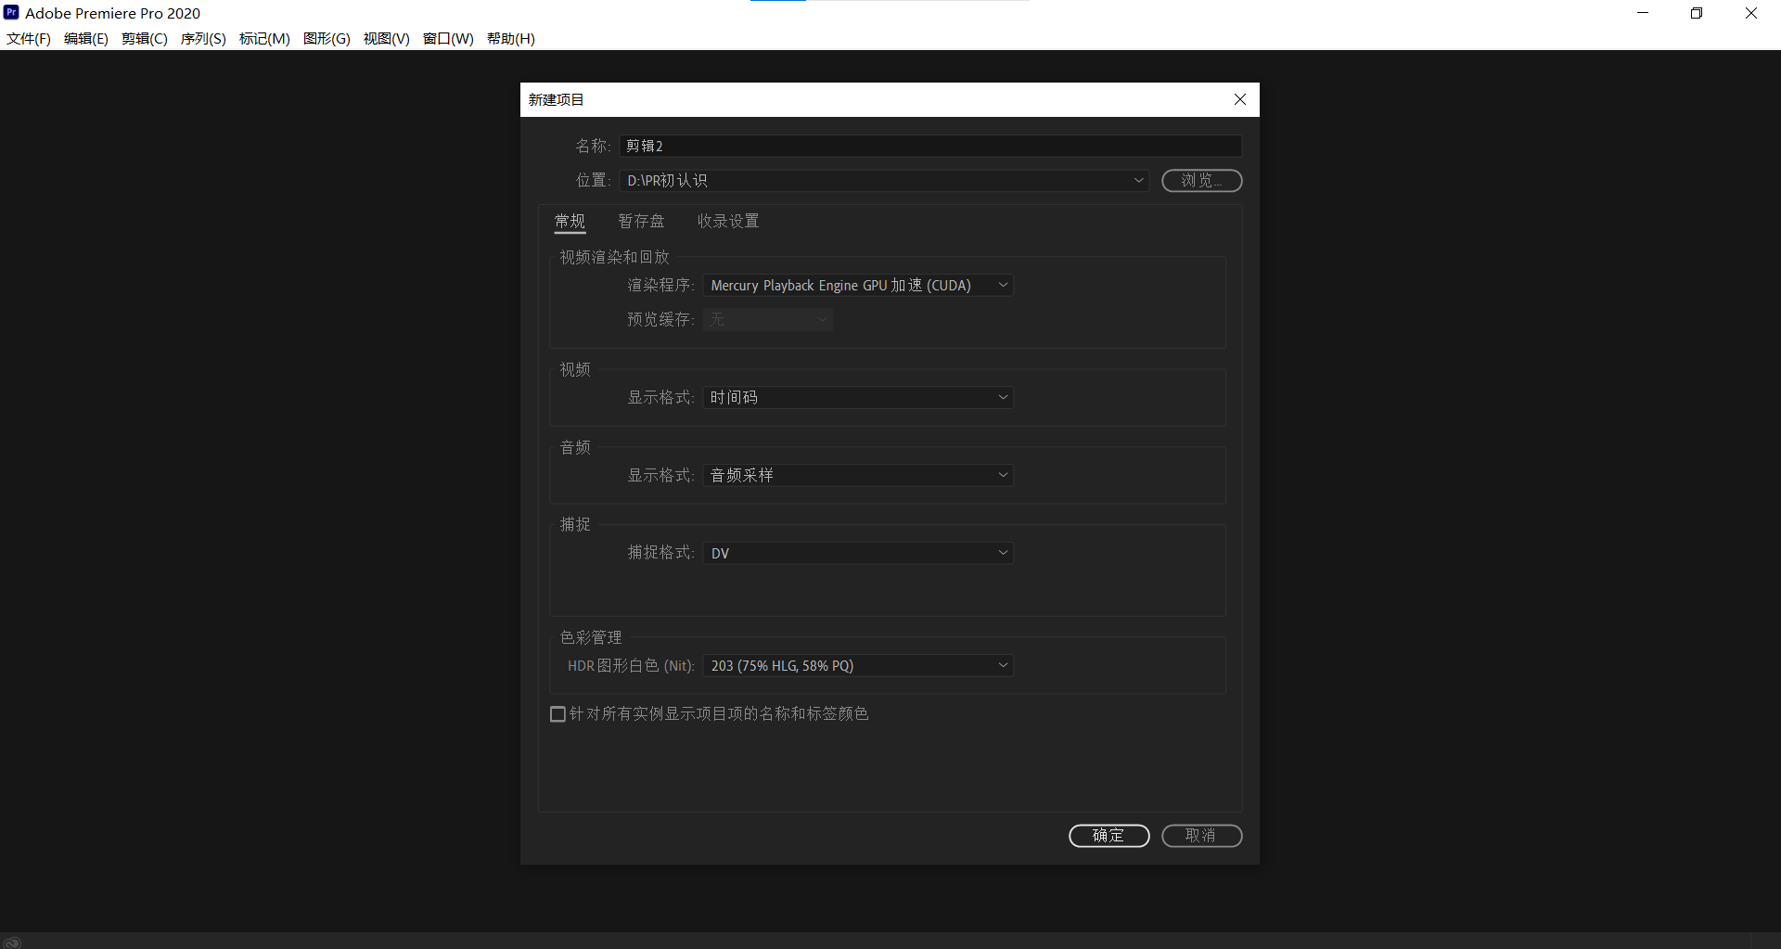
Task: Switch to the 暂存盘 tab
Action: [x=641, y=221]
